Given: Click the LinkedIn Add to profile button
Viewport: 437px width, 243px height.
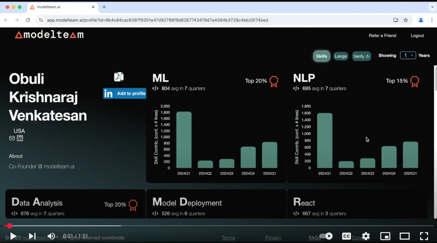Looking at the screenshot, I should 124,93.
